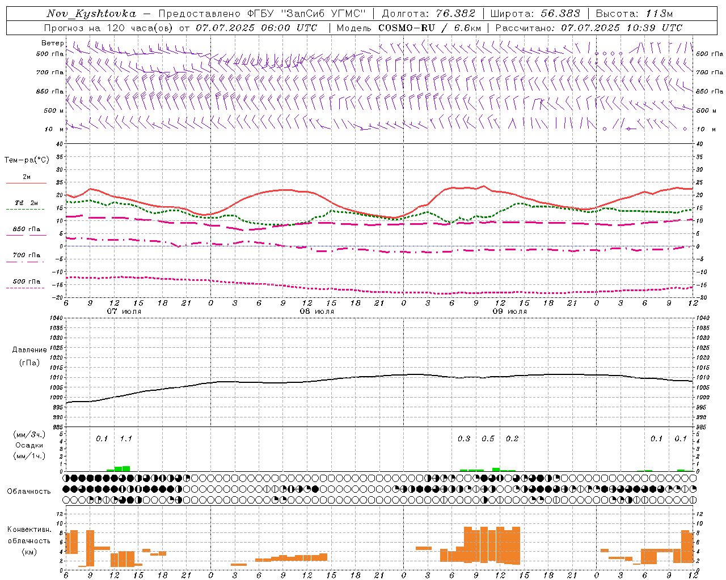Click the '(мм/3ч.)' precipitation unit label
The width and height of the screenshot is (726, 580).
click(29, 434)
